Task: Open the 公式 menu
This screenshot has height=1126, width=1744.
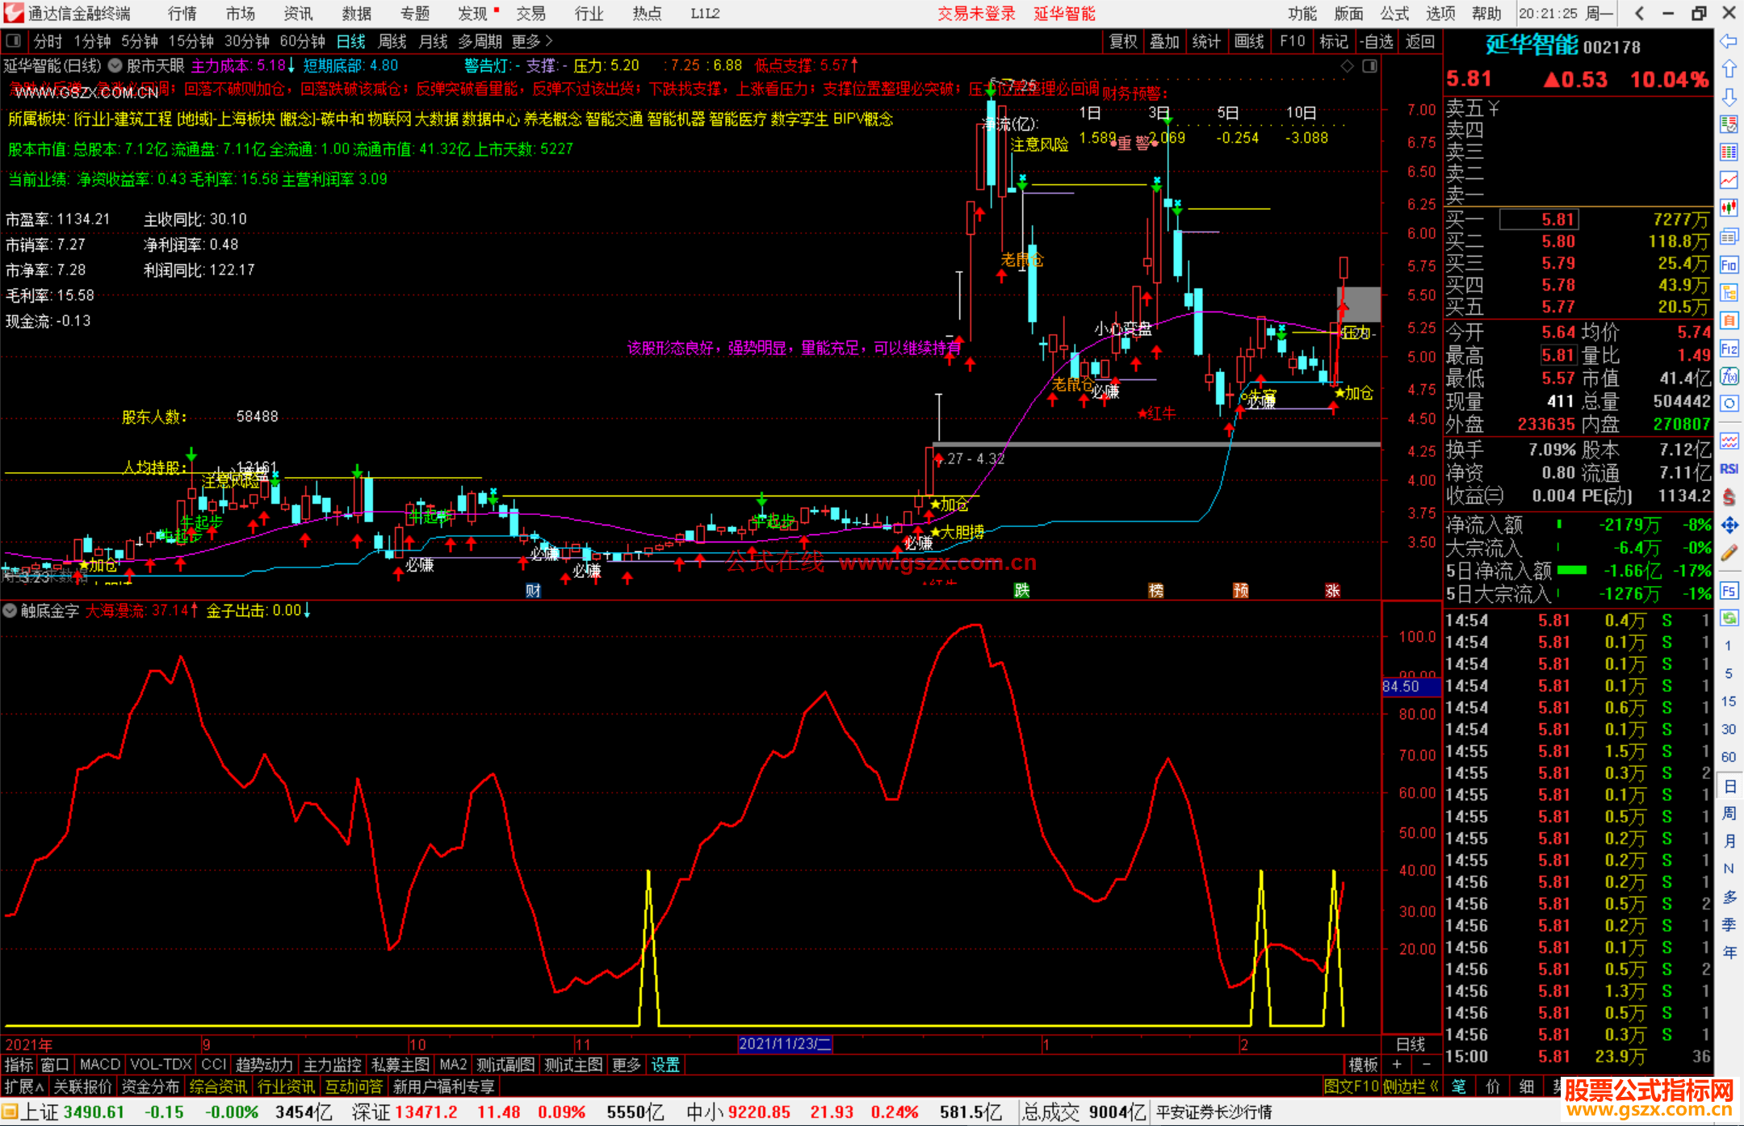Action: (1394, 13)
